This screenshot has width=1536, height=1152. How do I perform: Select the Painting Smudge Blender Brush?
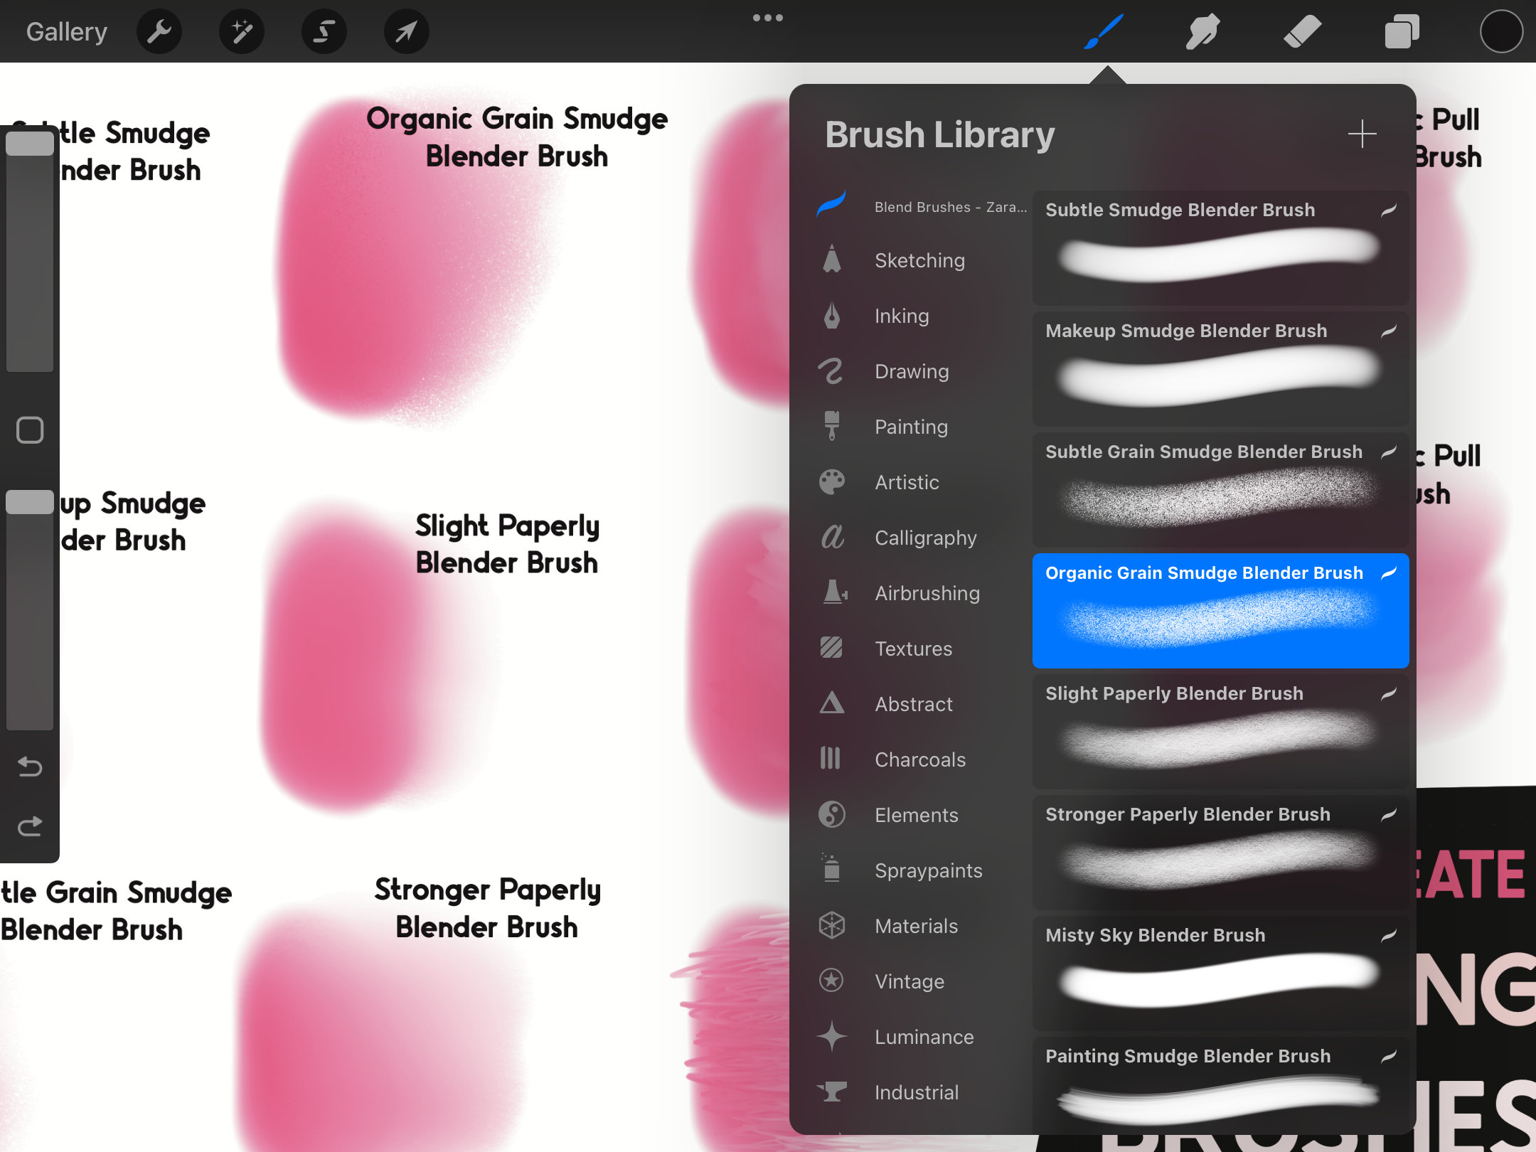tap(1220, 1085)
